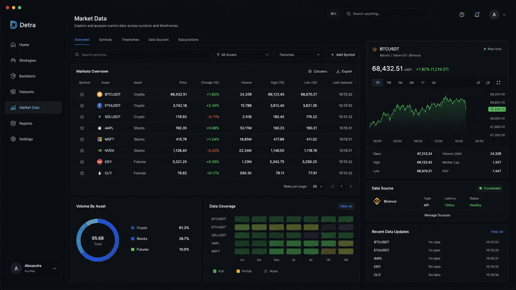Click Add Symbol button
516x290 pixels.
(x=343, y=55)
